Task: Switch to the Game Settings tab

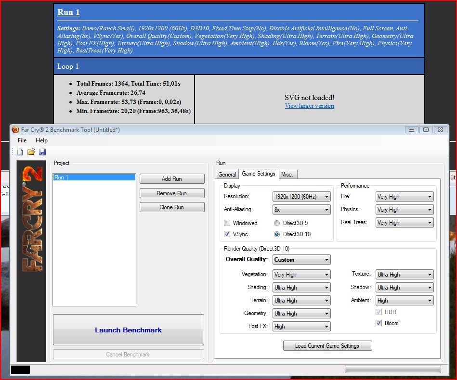Action: point(259,174)
